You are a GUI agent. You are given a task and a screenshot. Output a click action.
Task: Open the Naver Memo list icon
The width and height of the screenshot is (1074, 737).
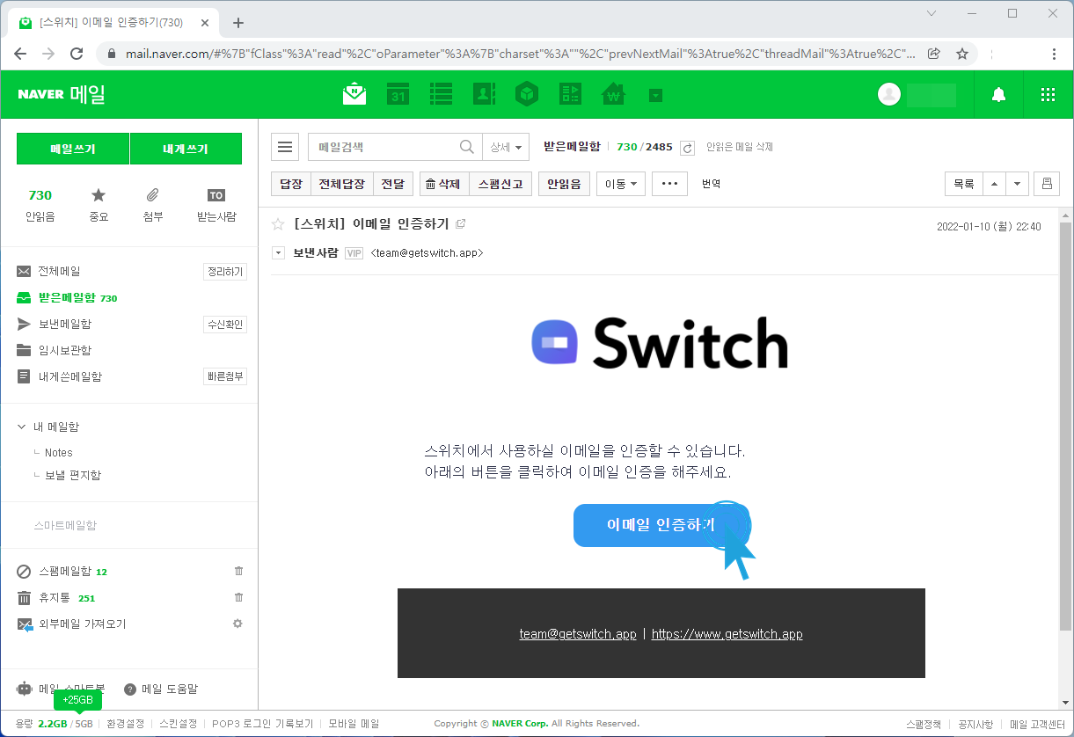pos(441,93)
